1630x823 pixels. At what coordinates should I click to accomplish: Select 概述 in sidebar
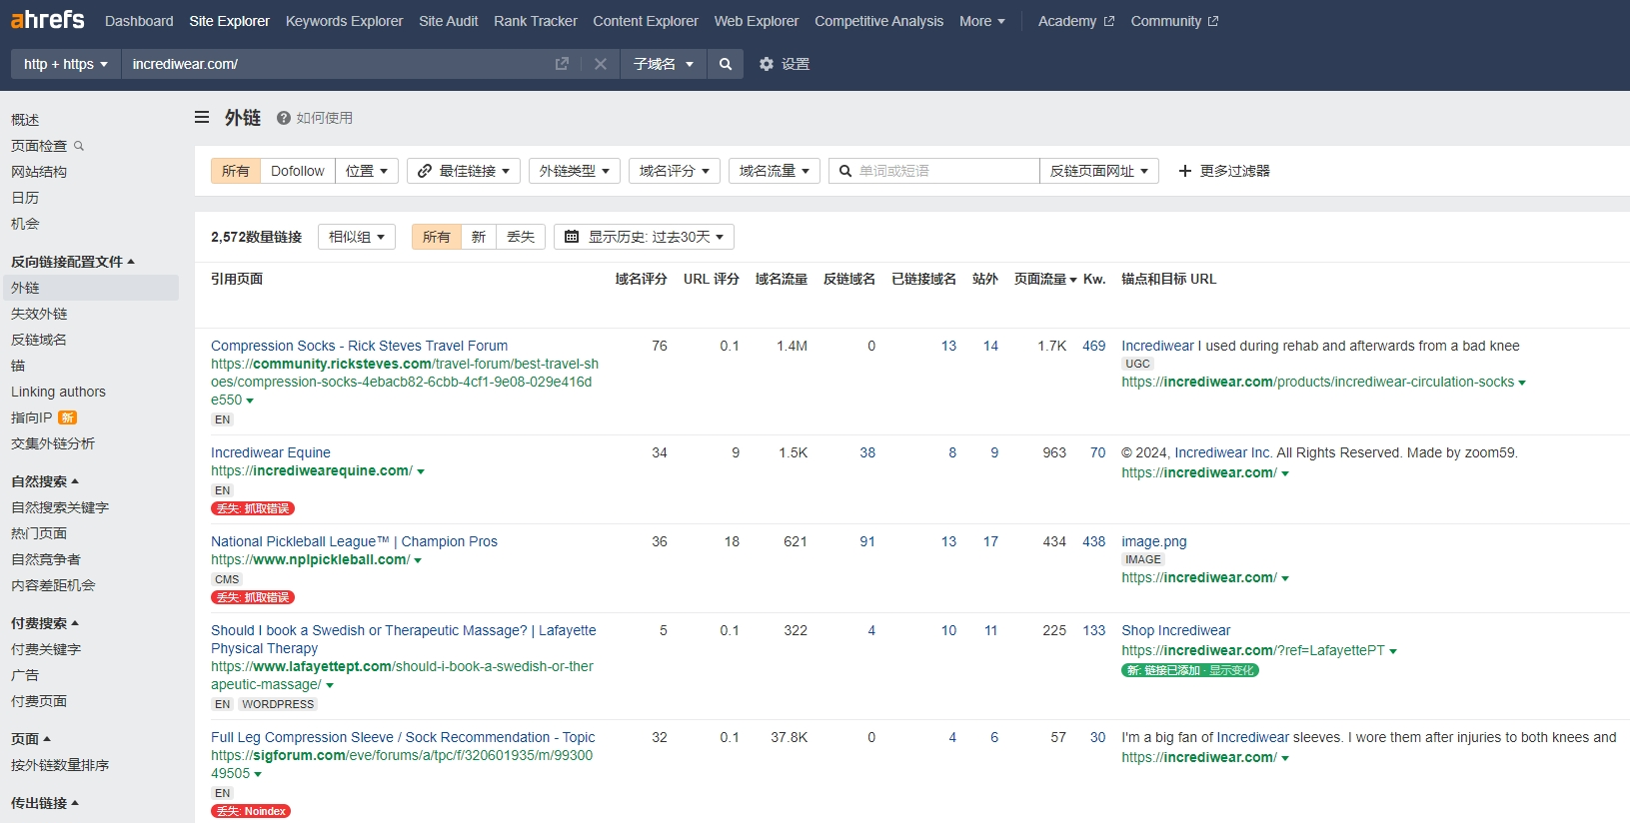click(x=25, y=120)
